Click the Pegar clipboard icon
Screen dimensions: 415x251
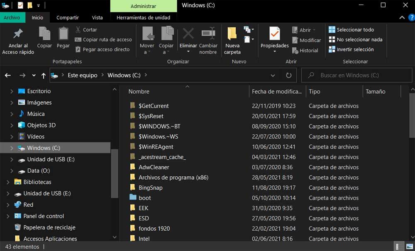[63, 34]
